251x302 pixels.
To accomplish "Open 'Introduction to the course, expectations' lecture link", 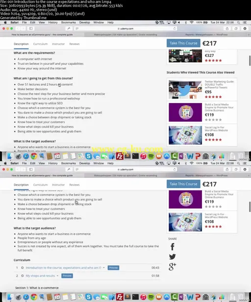I will pos(63,268).
